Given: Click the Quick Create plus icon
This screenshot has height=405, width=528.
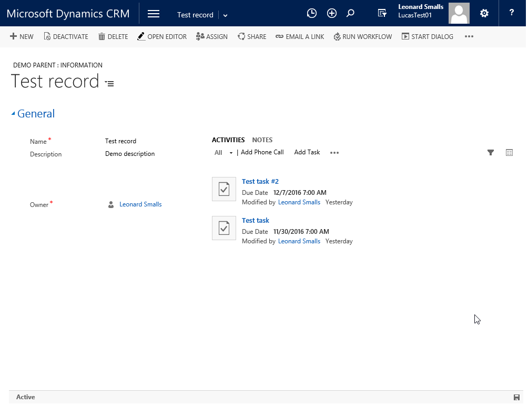Looking at the screenshot, I should [x=332, y=13].
